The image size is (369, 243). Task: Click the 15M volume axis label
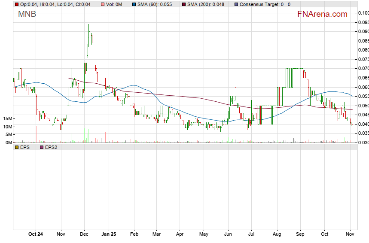(6, 118)
